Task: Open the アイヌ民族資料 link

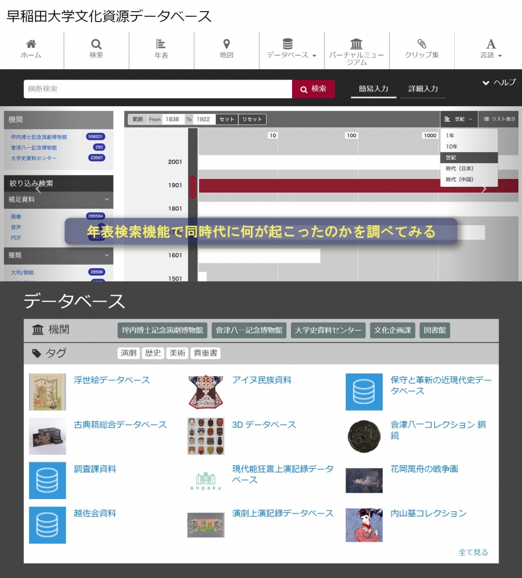Action: point(262,380)
